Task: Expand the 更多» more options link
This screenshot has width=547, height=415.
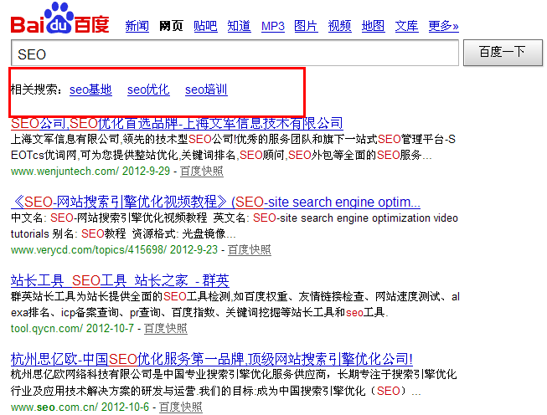Action: click(443, 27)
